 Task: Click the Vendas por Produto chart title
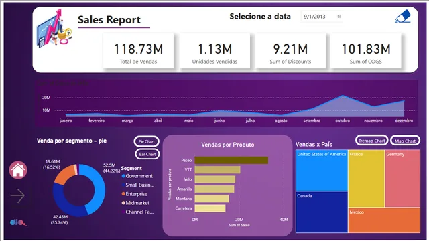click(228, 145)
